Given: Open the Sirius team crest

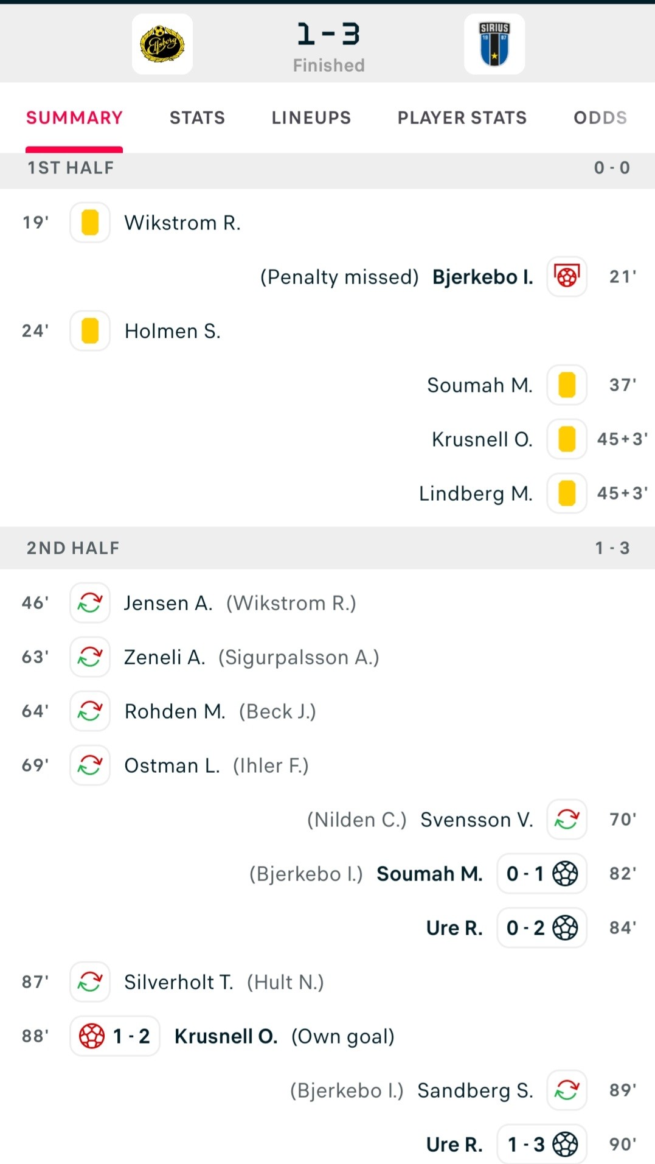Looking at the screenshot, I should point(494,44).
